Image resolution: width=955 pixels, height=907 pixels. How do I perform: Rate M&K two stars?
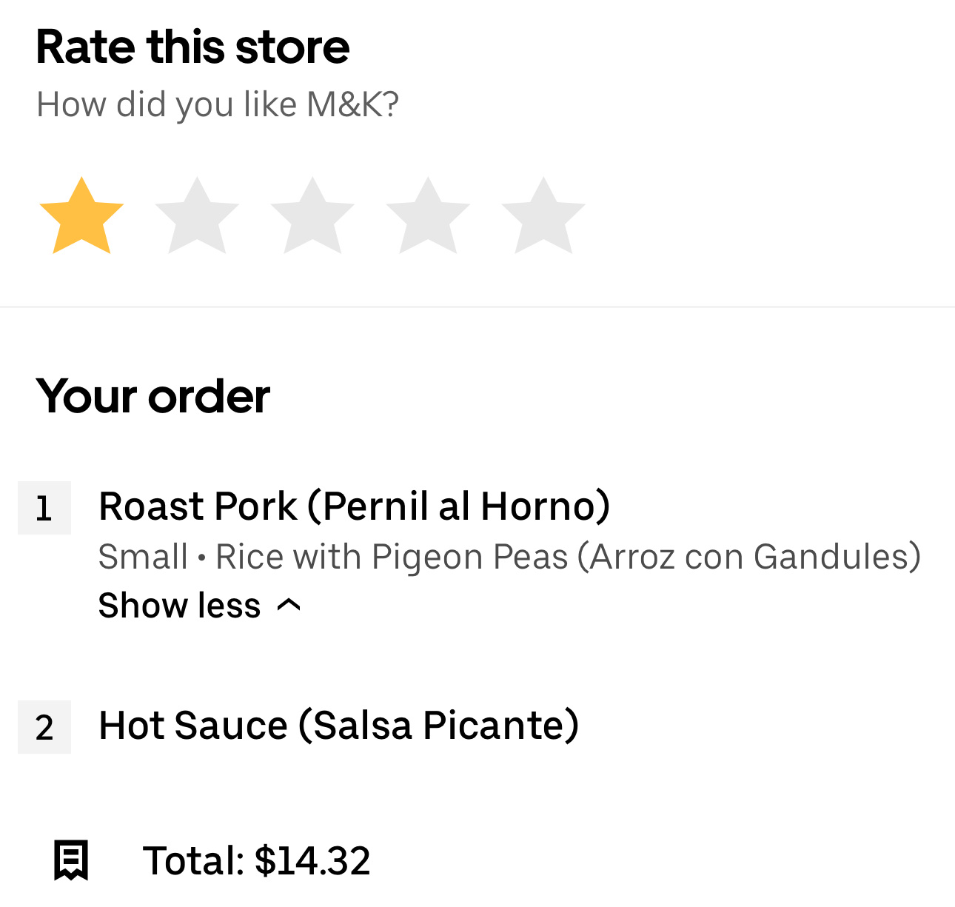coord(197,216)
